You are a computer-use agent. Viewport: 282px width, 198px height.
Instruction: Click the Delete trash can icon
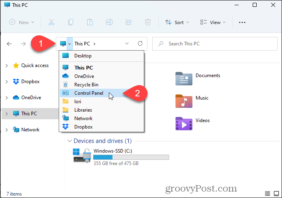148,22
